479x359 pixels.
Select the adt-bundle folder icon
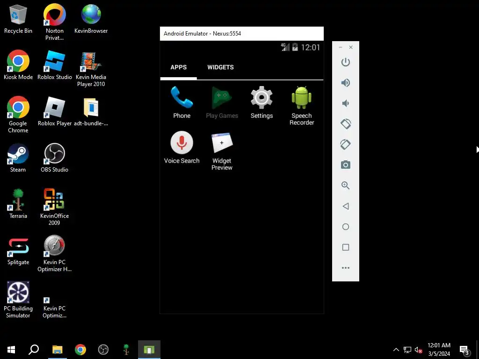click(91, 111)
